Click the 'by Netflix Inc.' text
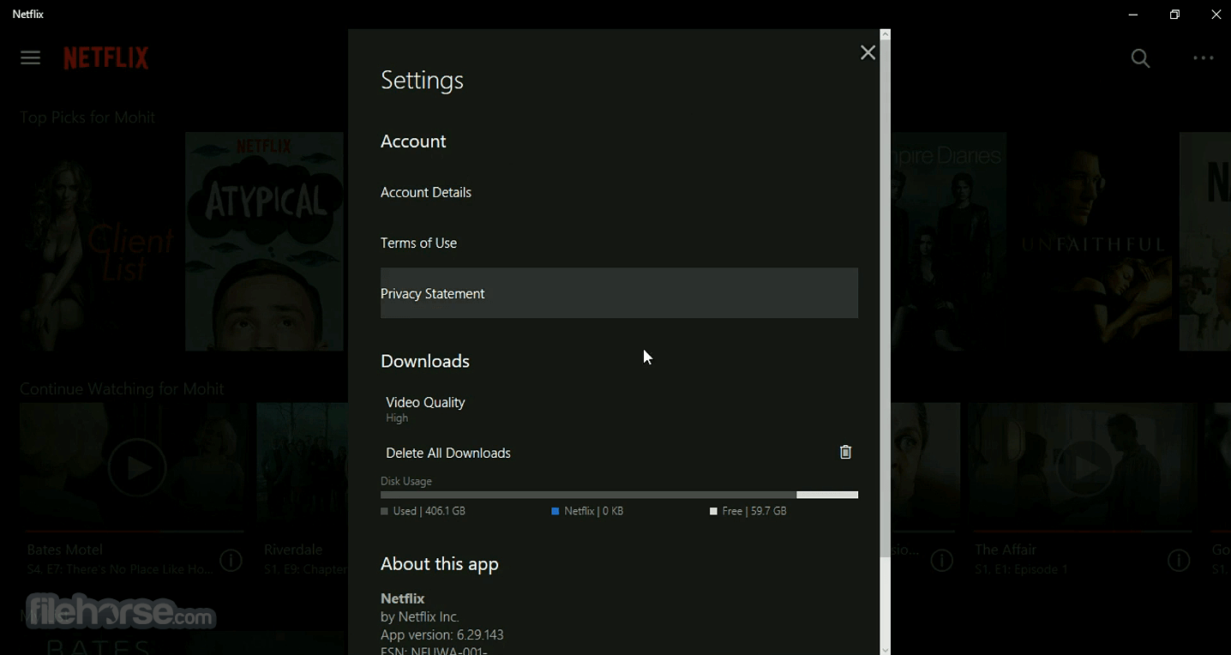 coord(420,617)
